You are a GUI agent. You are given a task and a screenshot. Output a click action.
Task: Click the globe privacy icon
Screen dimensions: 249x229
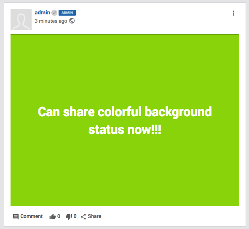coord(72,21)
